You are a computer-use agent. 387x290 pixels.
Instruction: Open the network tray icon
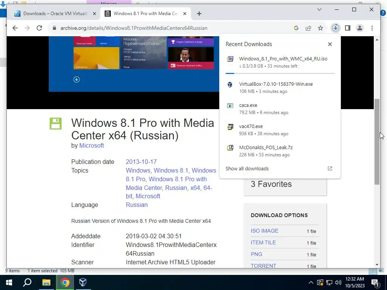329,282
